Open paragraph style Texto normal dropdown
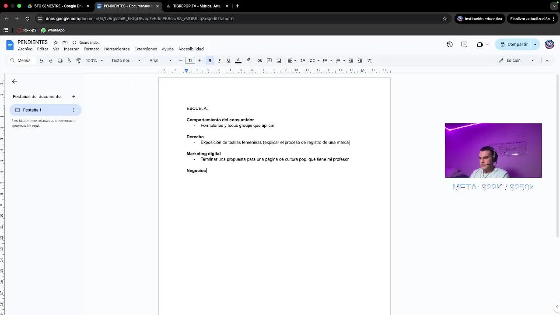The width and height of the screenshot is (560, 315). click(x=126, y=60)
